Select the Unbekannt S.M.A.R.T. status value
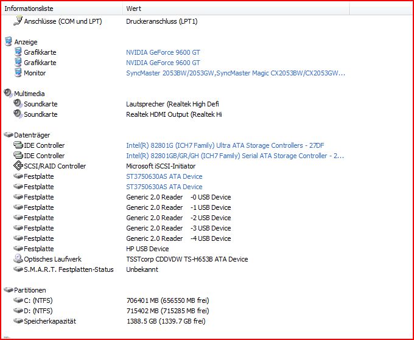 (x=142, y=269)
